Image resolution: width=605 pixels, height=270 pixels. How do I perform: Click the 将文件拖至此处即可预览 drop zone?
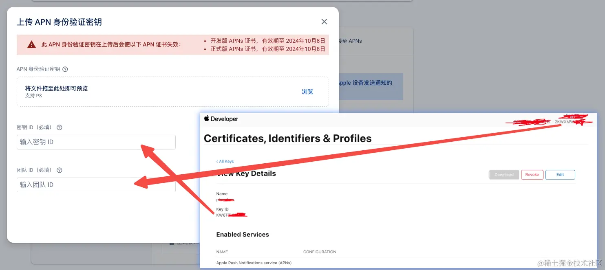pyautogui.click(x=172, y=92)
